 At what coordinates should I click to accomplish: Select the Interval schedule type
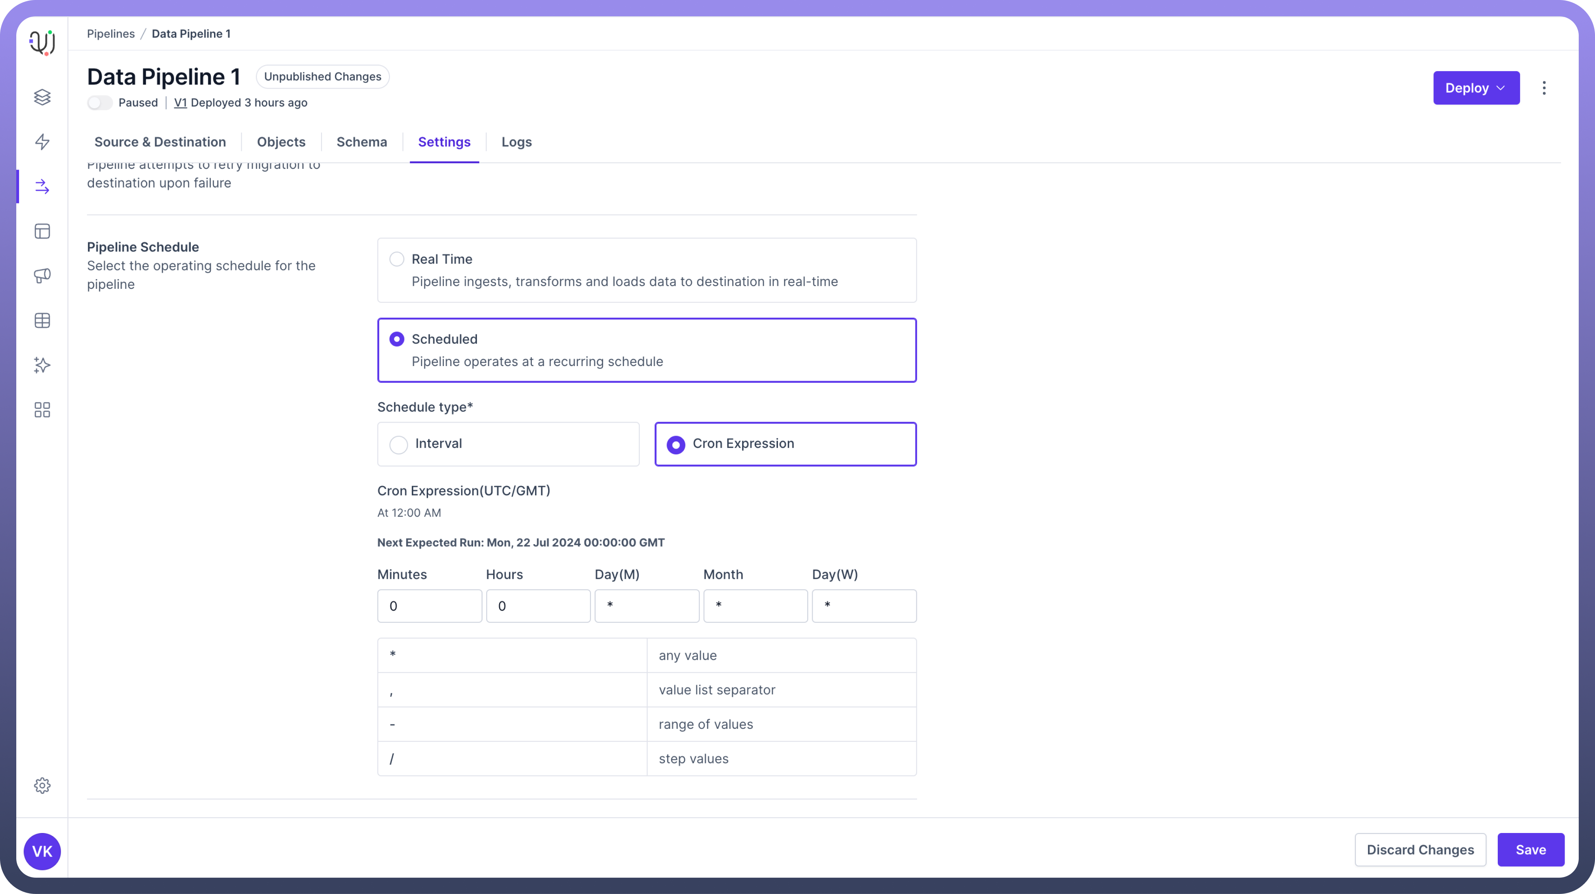click(x=399, y=444)
